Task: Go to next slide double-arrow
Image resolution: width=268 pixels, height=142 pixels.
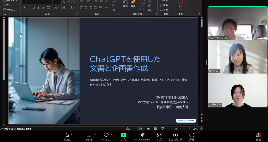Action: (x=202, y=121)
